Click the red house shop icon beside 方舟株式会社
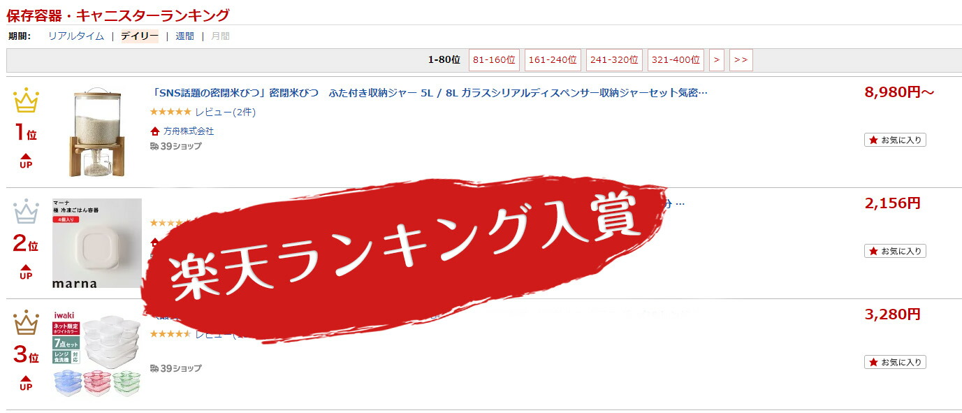962x413 pixels. 155,131
